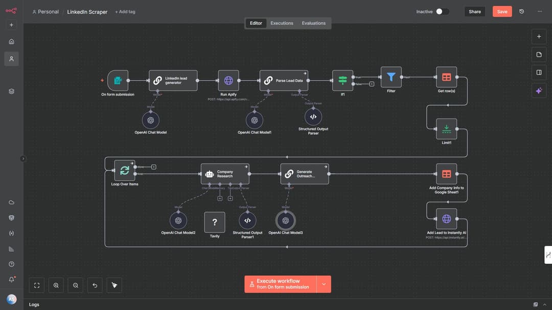Expand the collapsed left sidebar

point(22,159)
